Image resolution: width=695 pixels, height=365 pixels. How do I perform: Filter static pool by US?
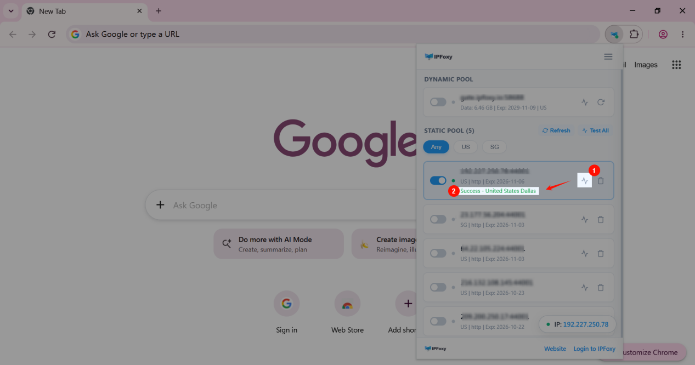[x=466, y=147]
